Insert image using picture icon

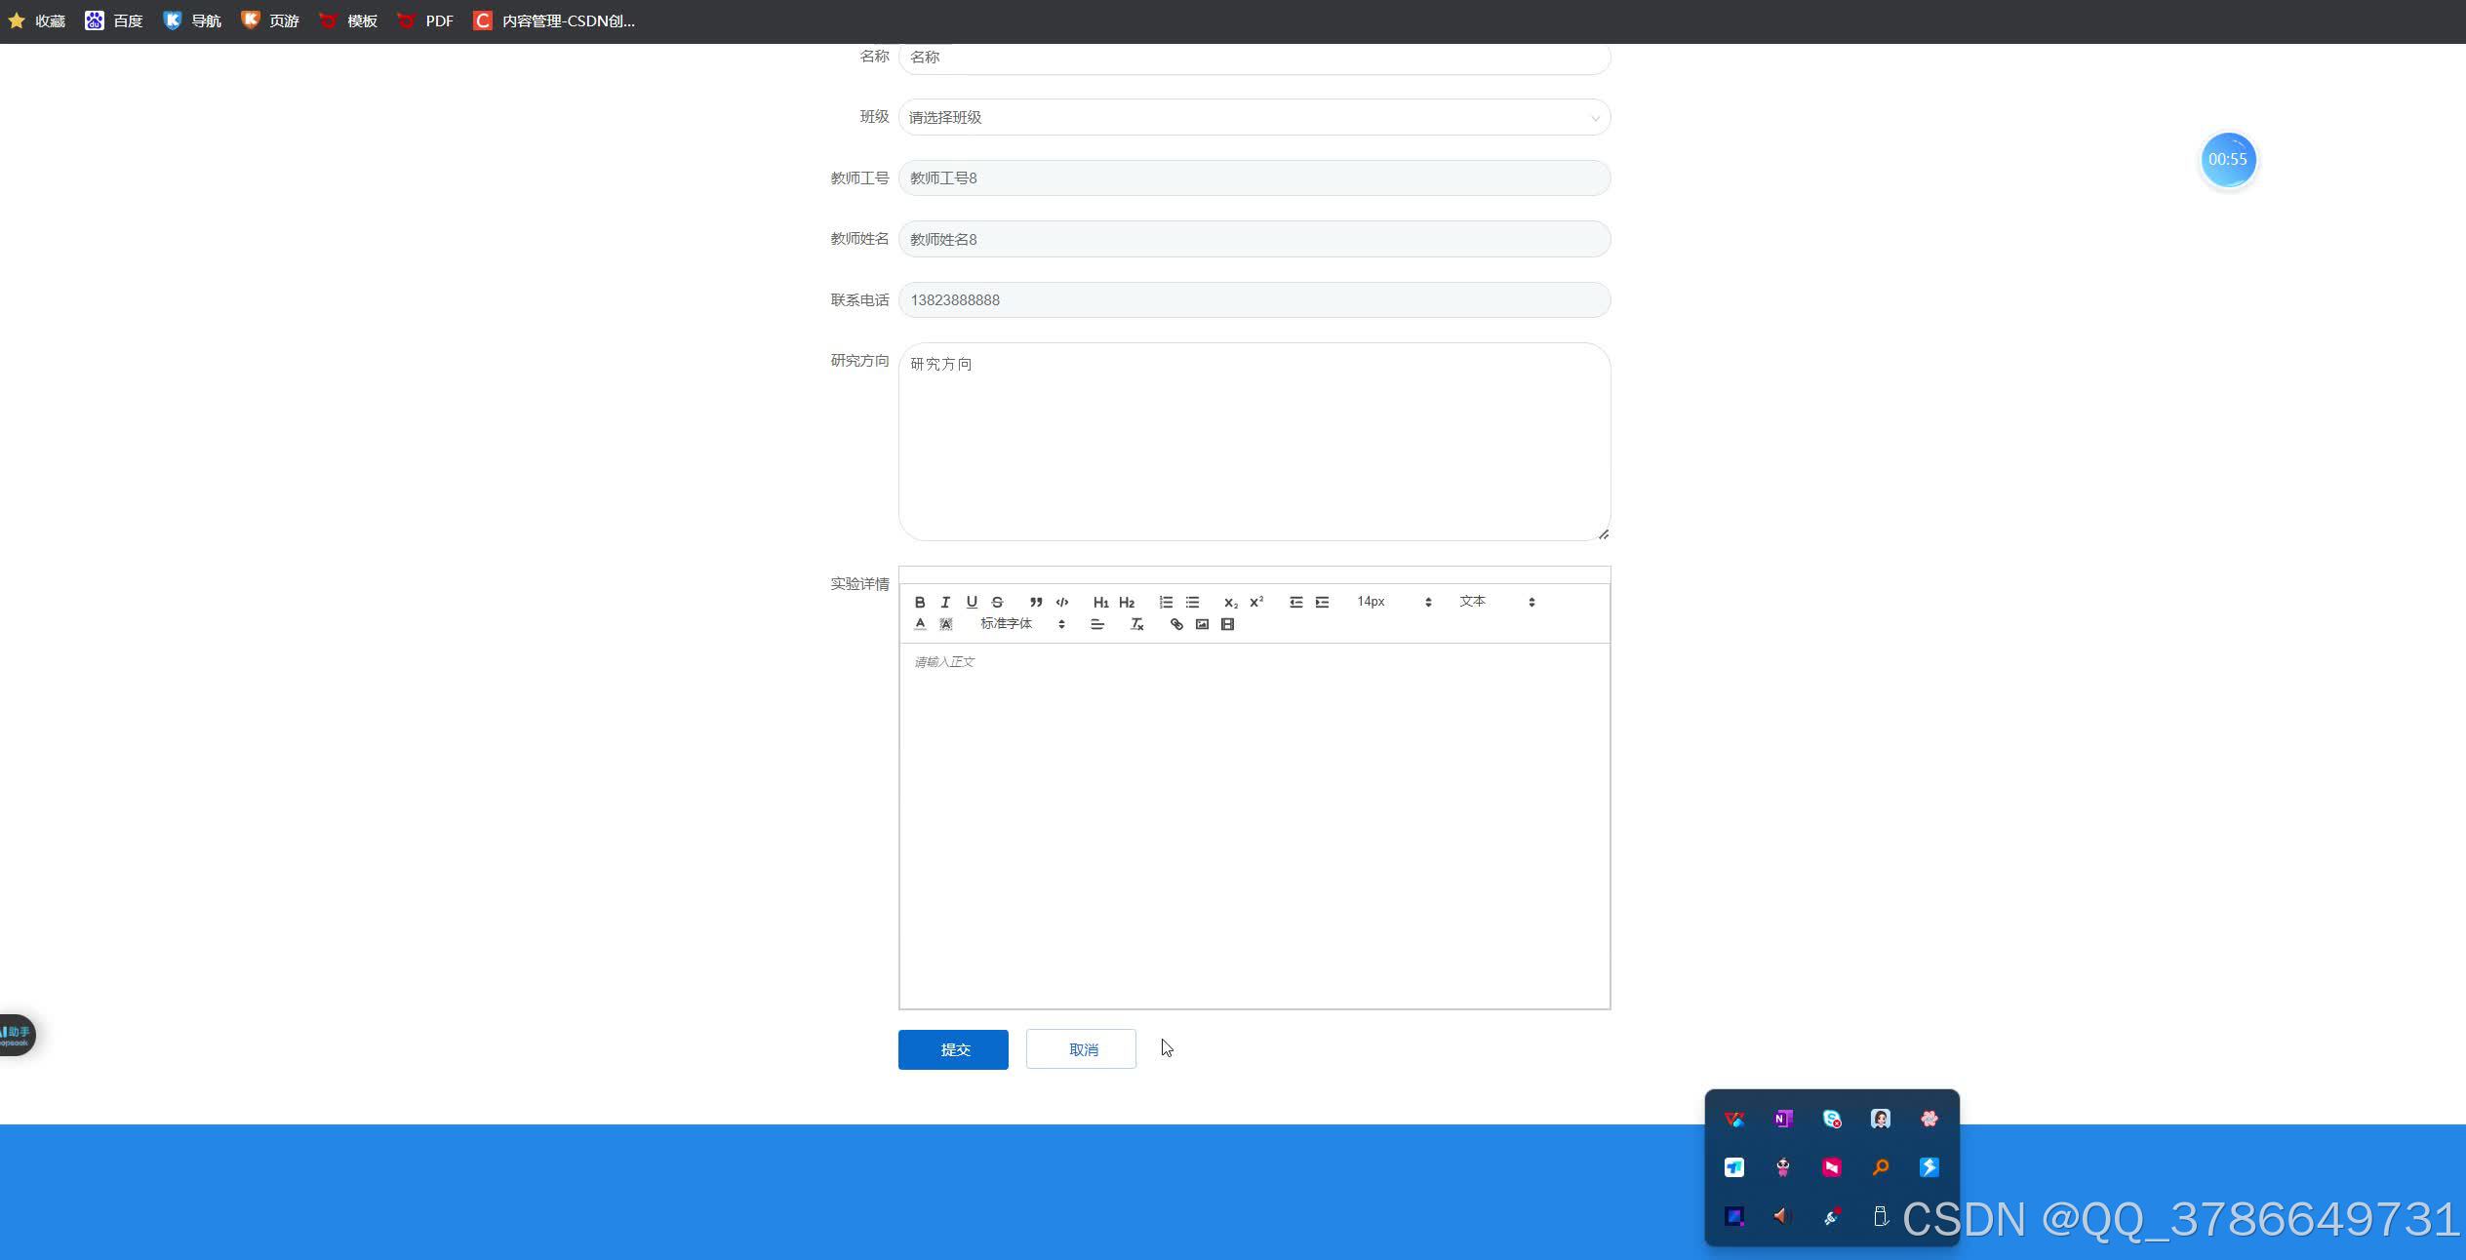tap(1202, 624)
